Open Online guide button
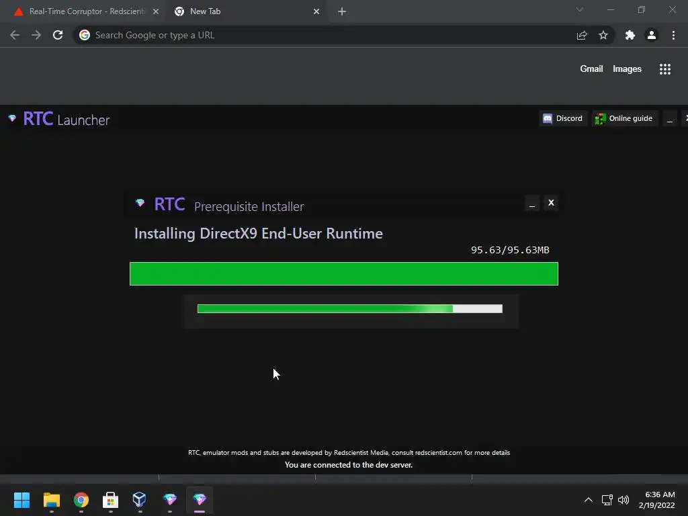688x516 pixels. pyautogui.click(x=624, y=118)
